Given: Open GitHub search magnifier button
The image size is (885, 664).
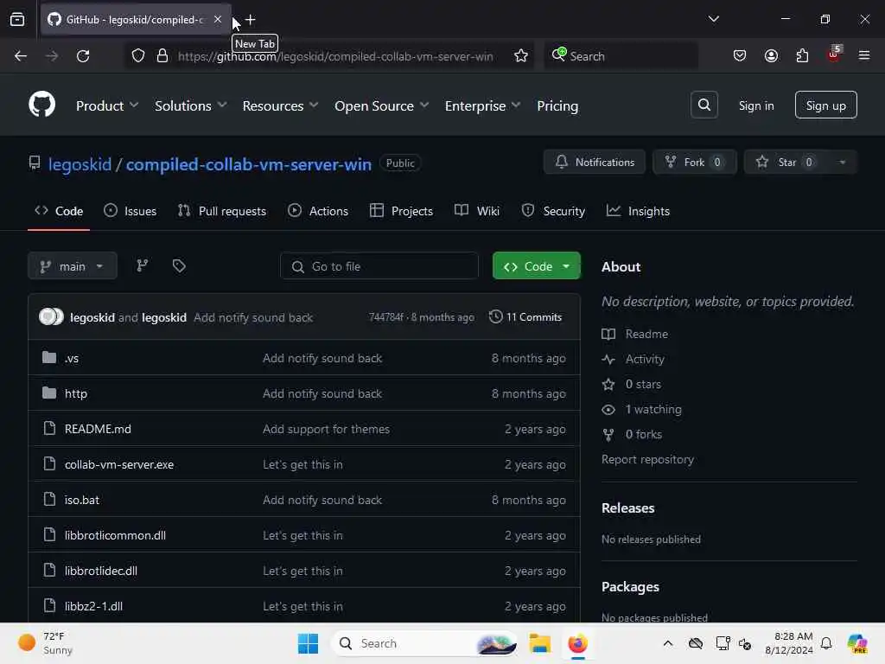Looking at the screenshot, I should click(x=704, y=105).
